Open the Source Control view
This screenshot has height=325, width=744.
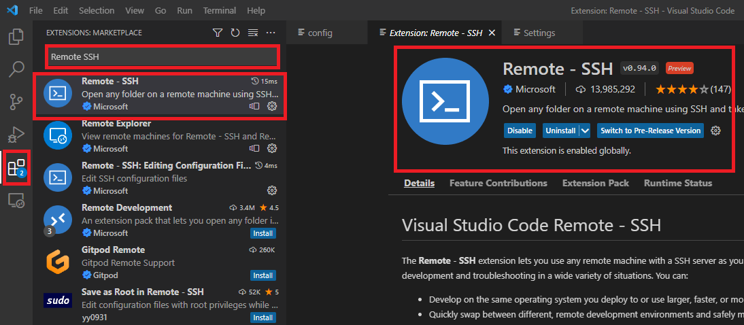click(x=16, y=102)
